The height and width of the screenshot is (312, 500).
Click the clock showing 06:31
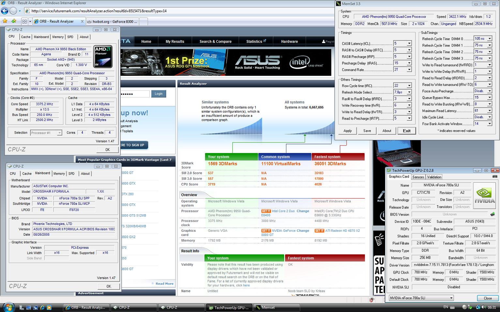(x=492, y=307)
